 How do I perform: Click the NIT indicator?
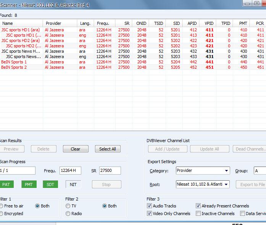click(73, 185)
